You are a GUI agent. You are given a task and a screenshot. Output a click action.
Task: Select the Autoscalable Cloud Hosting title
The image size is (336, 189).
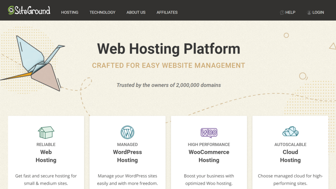pos(290,156)
